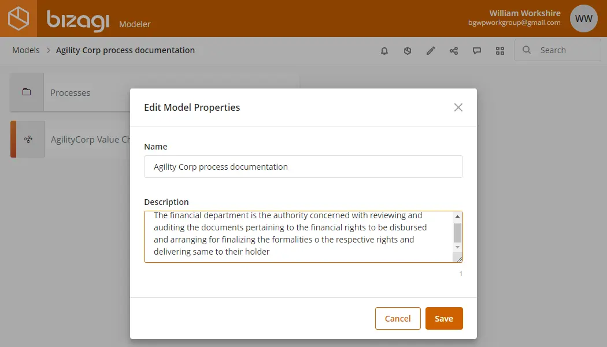Click the Agility Corp process documentation breadcrumb

[x=125, y=50]
